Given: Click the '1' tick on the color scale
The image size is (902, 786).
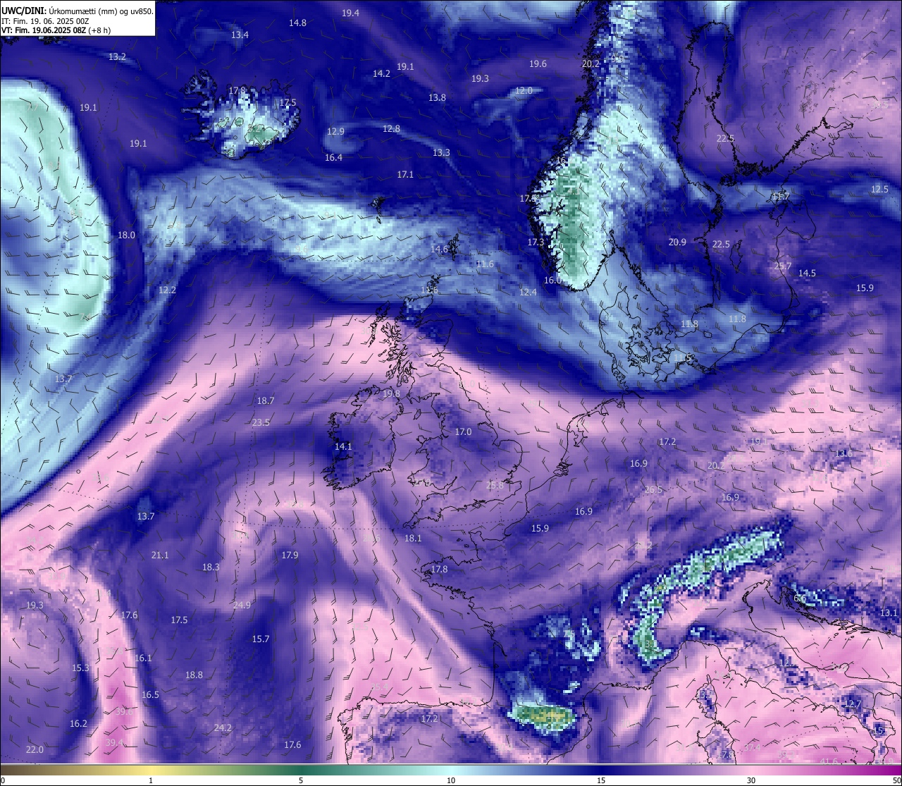Looking at the screenshot, I should pyautogui.click(x=151, y=780).
